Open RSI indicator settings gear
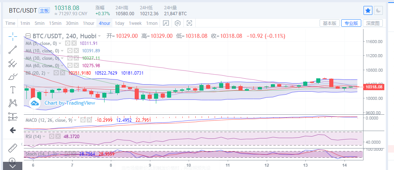Viewport: 394px width, 170px height. click(x=52, y=136)
